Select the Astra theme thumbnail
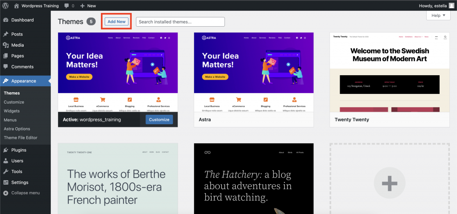Screen dimensions: 457x214 [x=254, y=72]
